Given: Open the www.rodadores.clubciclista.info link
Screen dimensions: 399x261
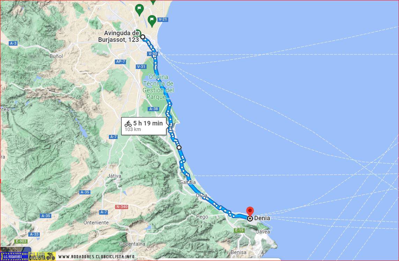Looking at the screenshot, I should (x=96, y=256).
